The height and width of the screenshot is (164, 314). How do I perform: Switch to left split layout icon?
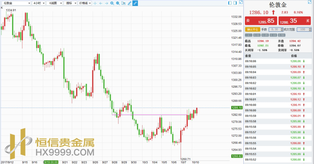click(230, 3)
